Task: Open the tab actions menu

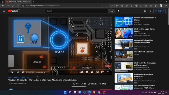Action: (x=3, y=2)
